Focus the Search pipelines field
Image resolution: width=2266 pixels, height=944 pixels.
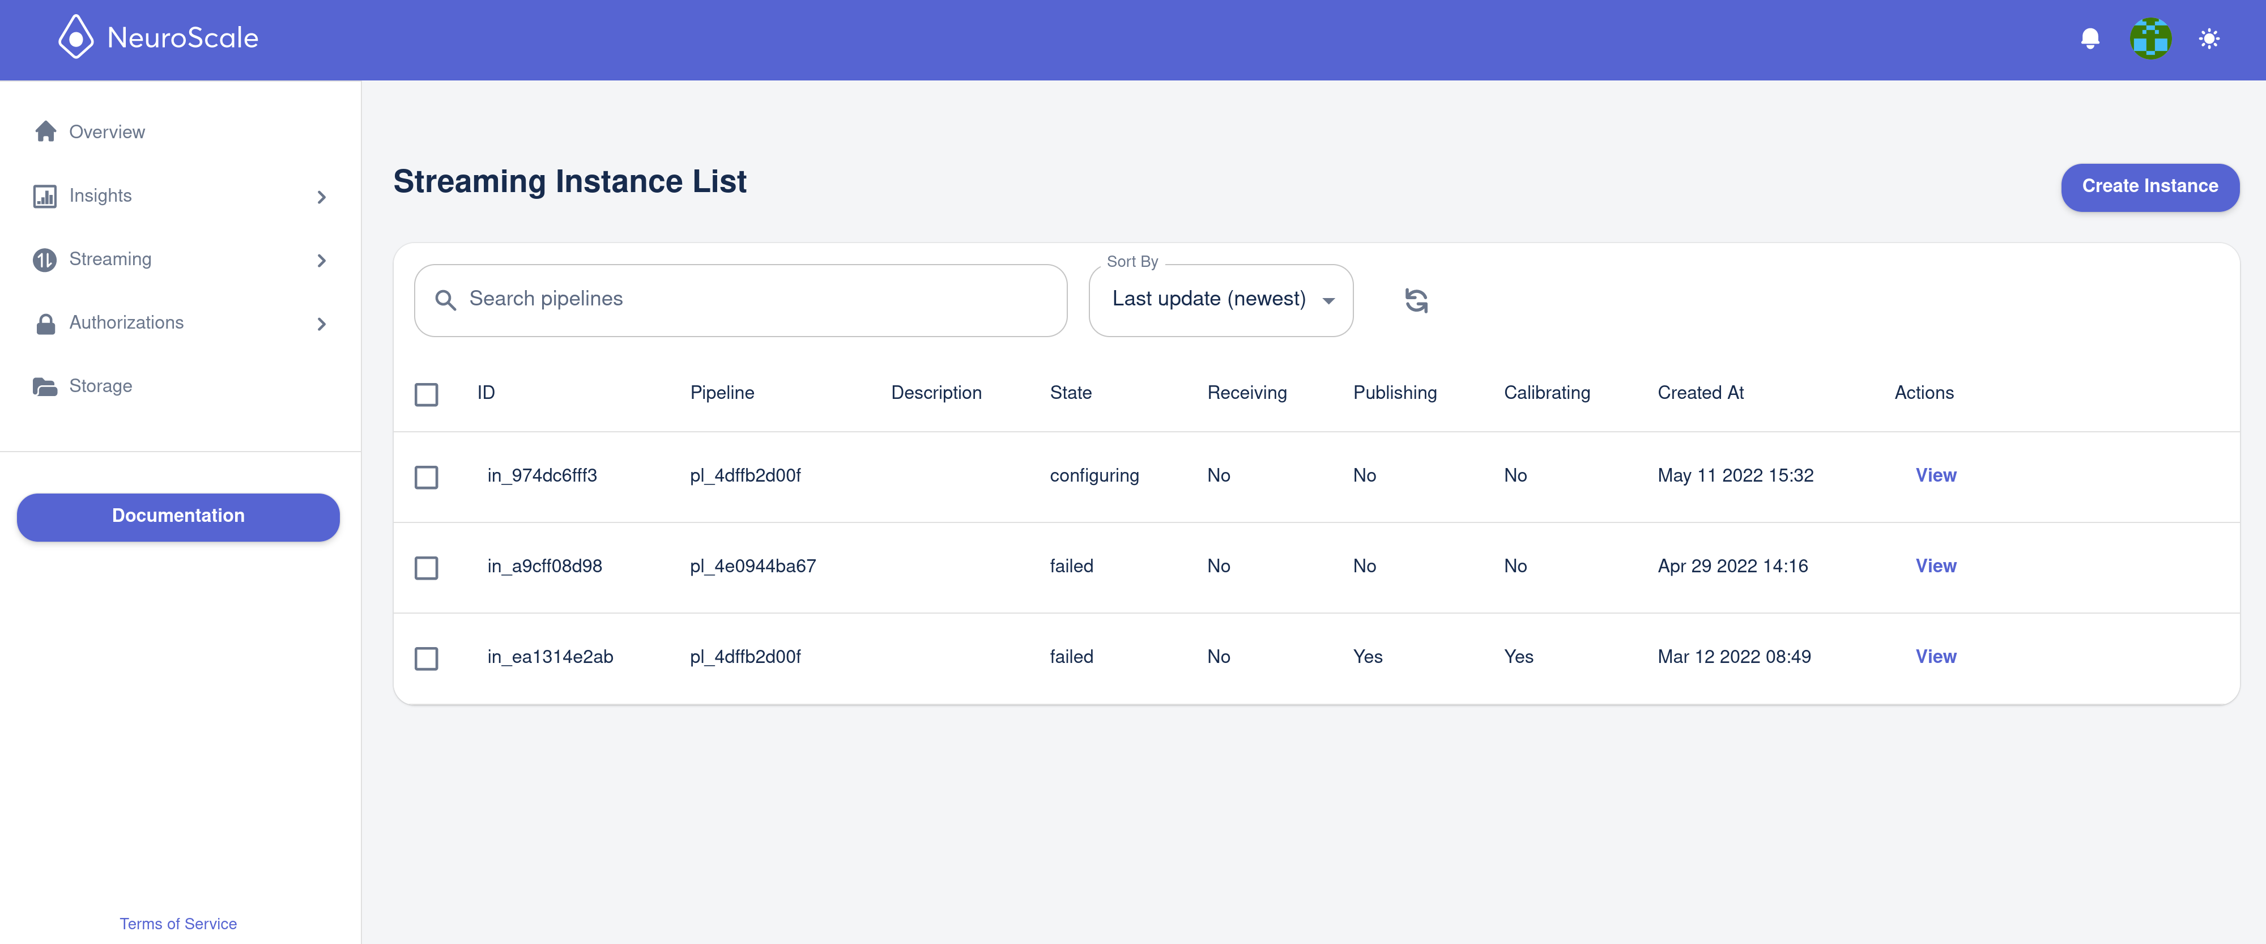coord(740,301)
